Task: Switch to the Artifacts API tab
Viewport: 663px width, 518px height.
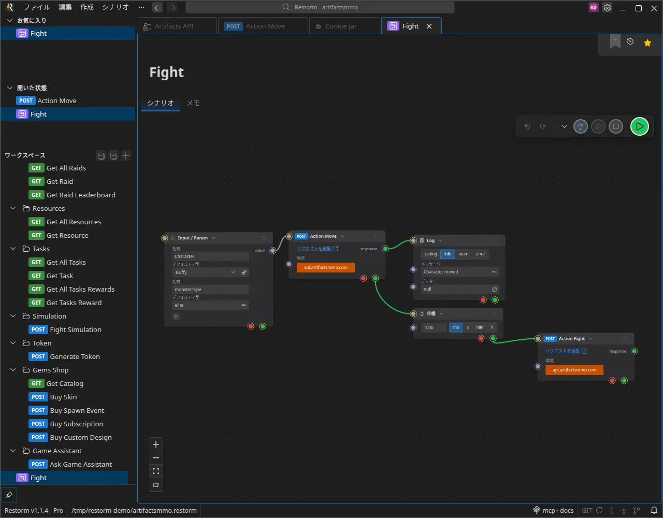Action: pyautogui.click(x=178, y=26)
